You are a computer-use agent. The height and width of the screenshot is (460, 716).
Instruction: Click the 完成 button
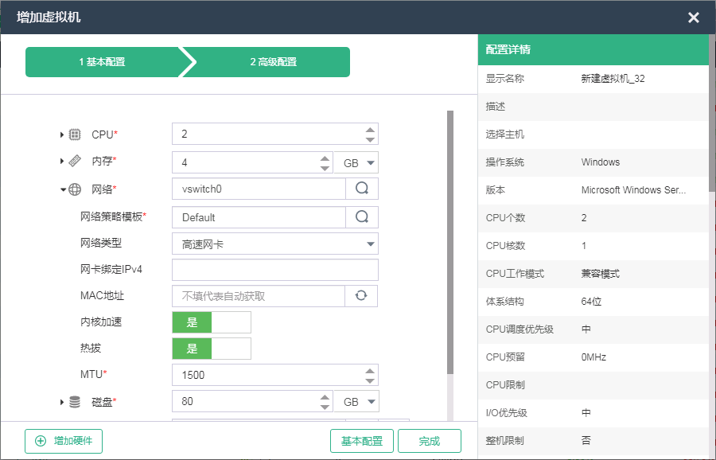(x=429, y=441)
